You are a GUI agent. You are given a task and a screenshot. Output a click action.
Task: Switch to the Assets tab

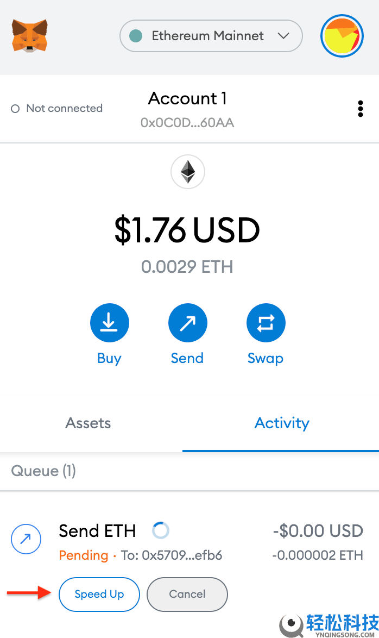tap(88, 423)
